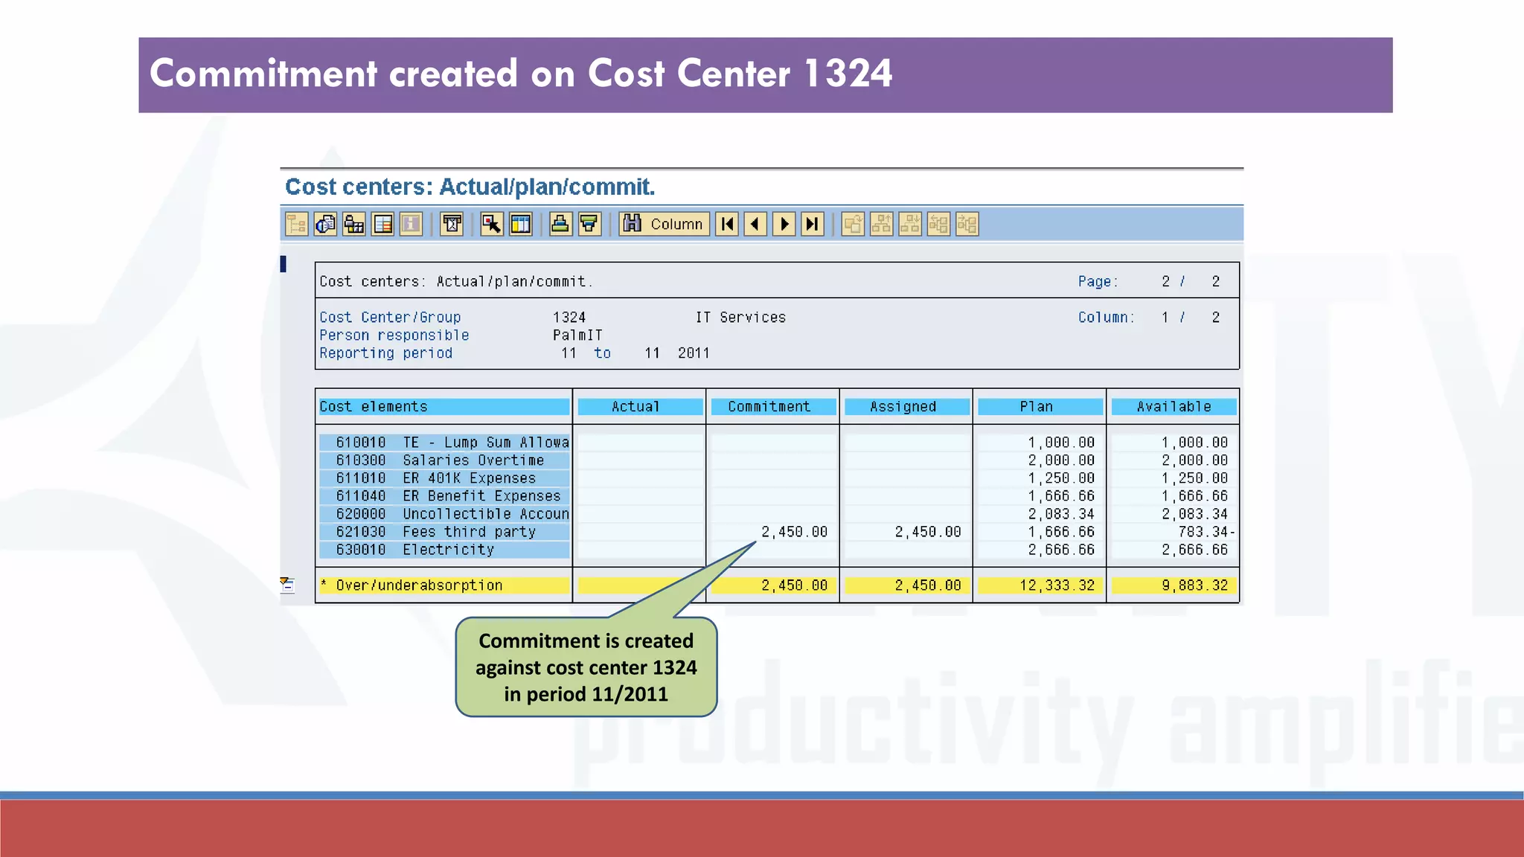Screen dimensions: 1524x857
Task: Click the globe-and-documents toolbar icon
Action: [325, 224]
